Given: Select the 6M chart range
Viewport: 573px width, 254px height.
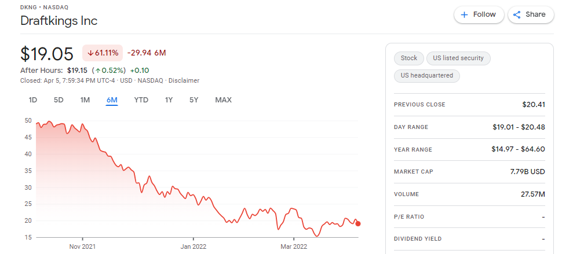Looking at the screenshot, I should point(112,100).
